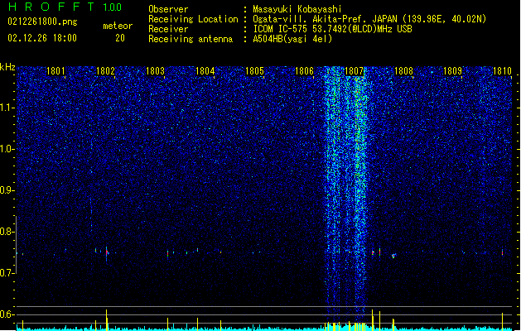Click the 1802 time marker
The width and height of the screenshot is (521, 331).
click(x=105, y=71)
